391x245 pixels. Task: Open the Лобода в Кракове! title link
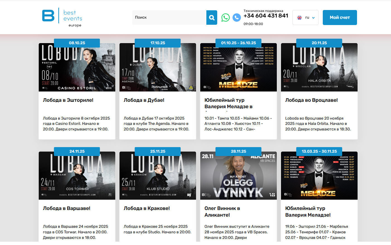coord(147,208)
